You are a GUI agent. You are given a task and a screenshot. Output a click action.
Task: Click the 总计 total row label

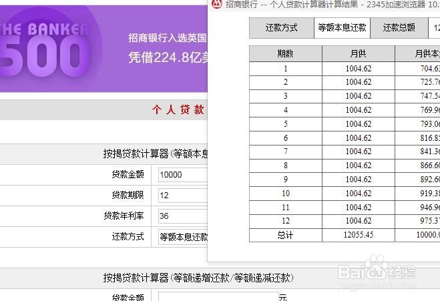[x=285, y=235]
